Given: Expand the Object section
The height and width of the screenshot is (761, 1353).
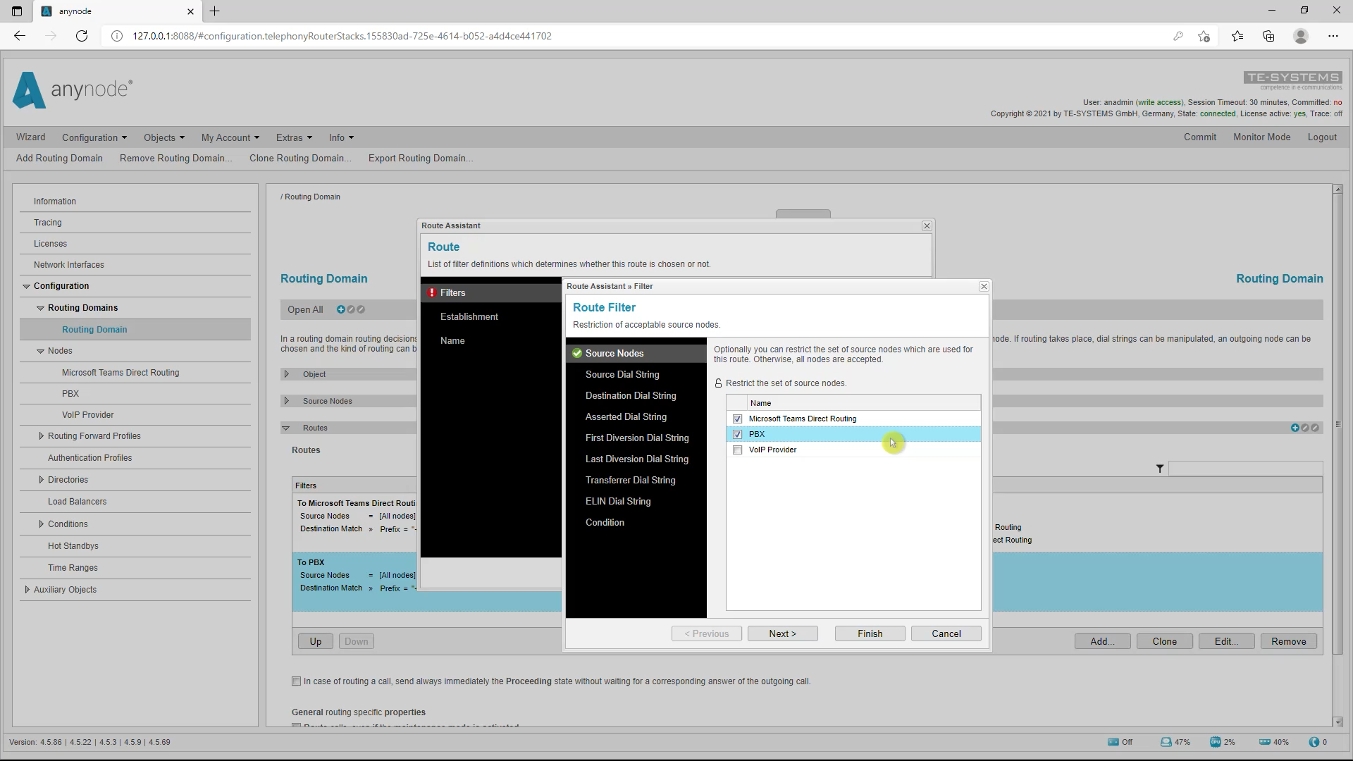Looking at the screenshot, I should tap(287, 374).
